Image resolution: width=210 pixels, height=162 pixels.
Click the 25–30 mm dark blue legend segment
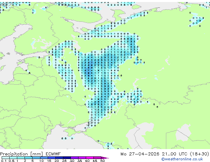[x=67, y=158]
